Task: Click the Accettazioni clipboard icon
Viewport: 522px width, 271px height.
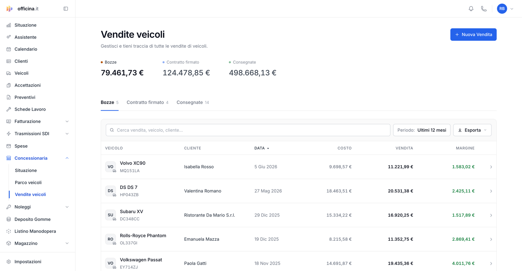Action: [x=9, y=85]
